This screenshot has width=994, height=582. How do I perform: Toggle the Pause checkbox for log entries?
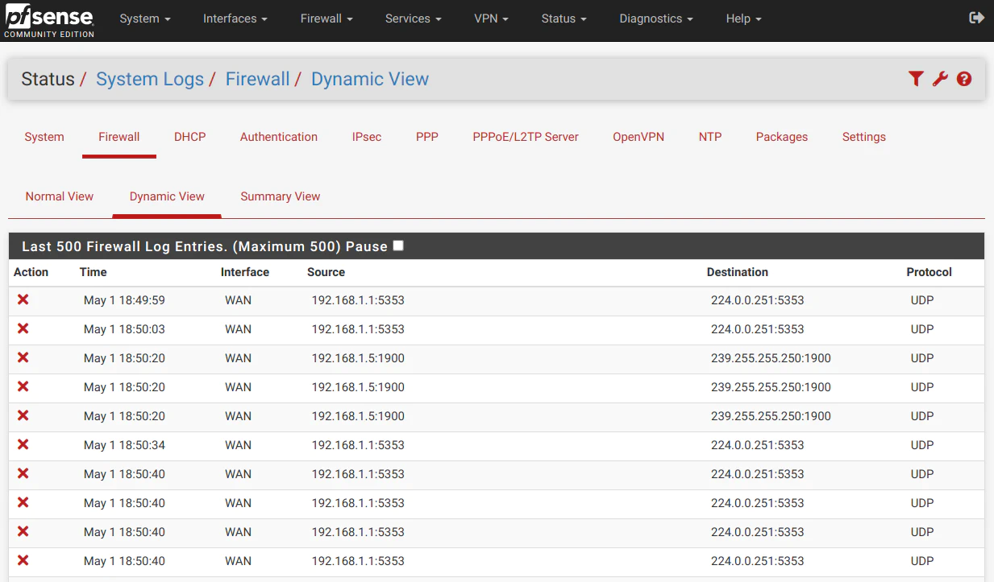click(398, 246)
